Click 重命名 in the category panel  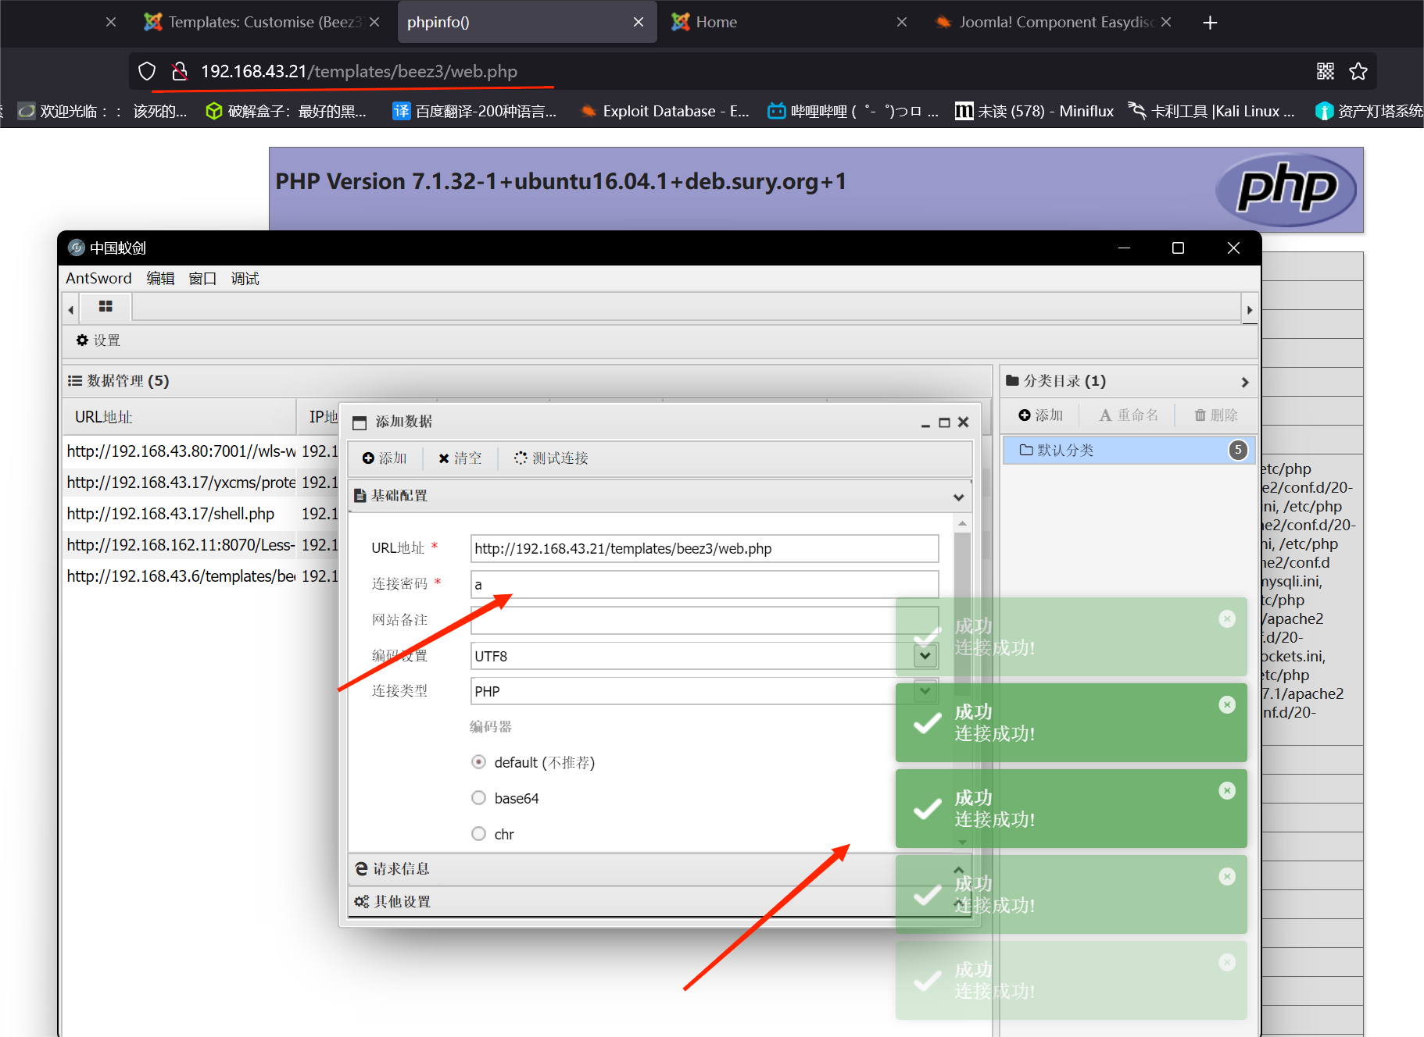(1129, 415)
